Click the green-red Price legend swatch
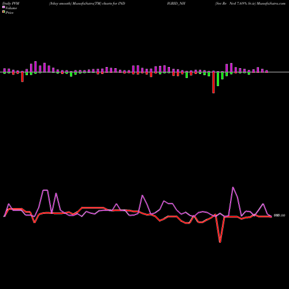The image size is (289, 289). 3,12
